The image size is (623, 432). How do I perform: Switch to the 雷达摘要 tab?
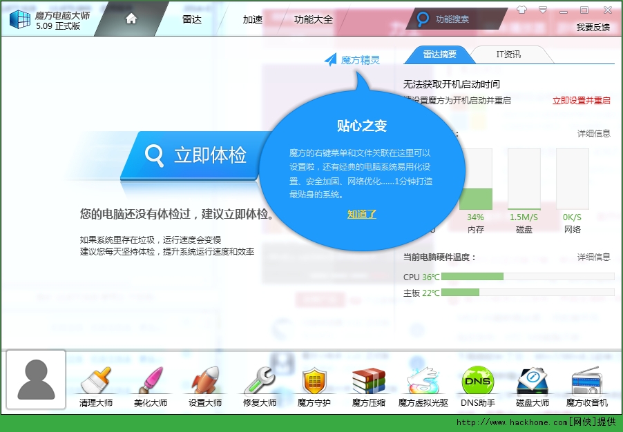pyautogui.click(x=439, y=55)
